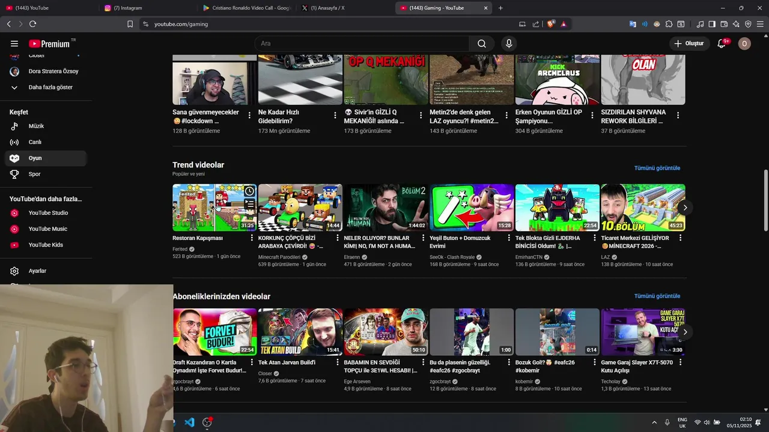Show next Trend videolar with arrow
The height and width of the screenshot is (432, 769).
coord(685,208)
